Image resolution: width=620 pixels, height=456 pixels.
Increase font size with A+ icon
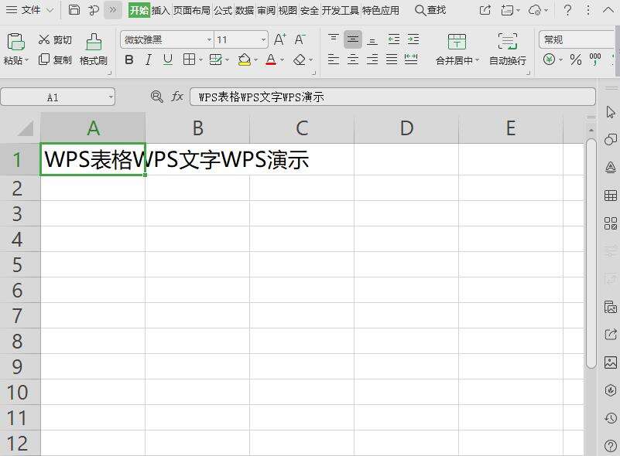[279, 39]
